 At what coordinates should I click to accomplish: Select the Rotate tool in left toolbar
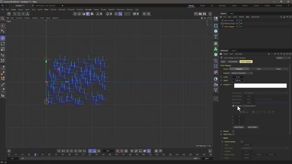pyautogui.click(x=3, y=44)
